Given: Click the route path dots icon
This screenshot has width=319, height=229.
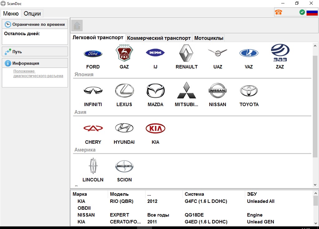Looking at the screenshot, I should coord(8,52).
